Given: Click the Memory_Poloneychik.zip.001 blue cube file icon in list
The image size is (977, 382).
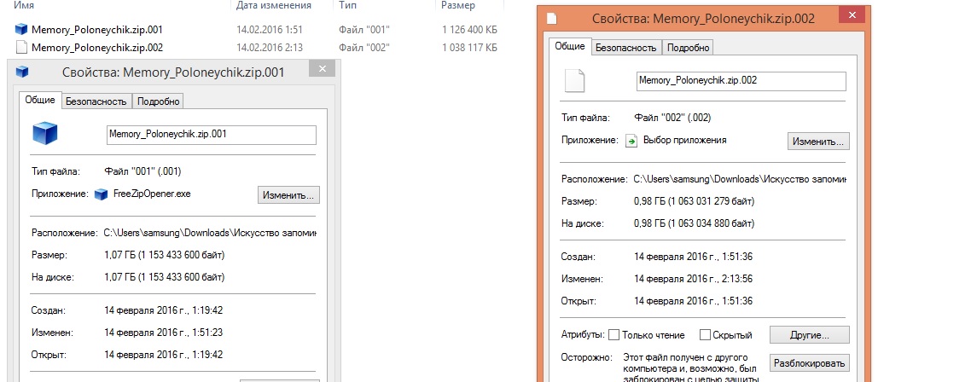Looking at the screenshot, I should (x=22, y=29).
